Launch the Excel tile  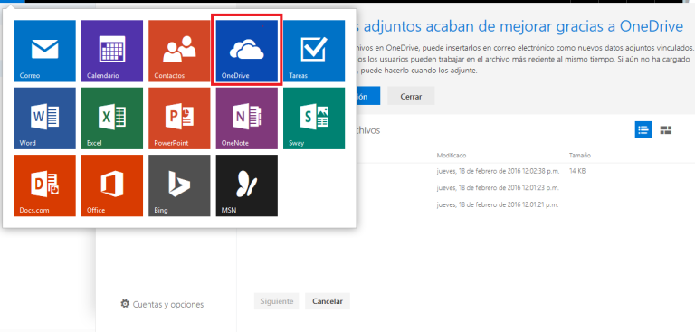coord(112,119)
